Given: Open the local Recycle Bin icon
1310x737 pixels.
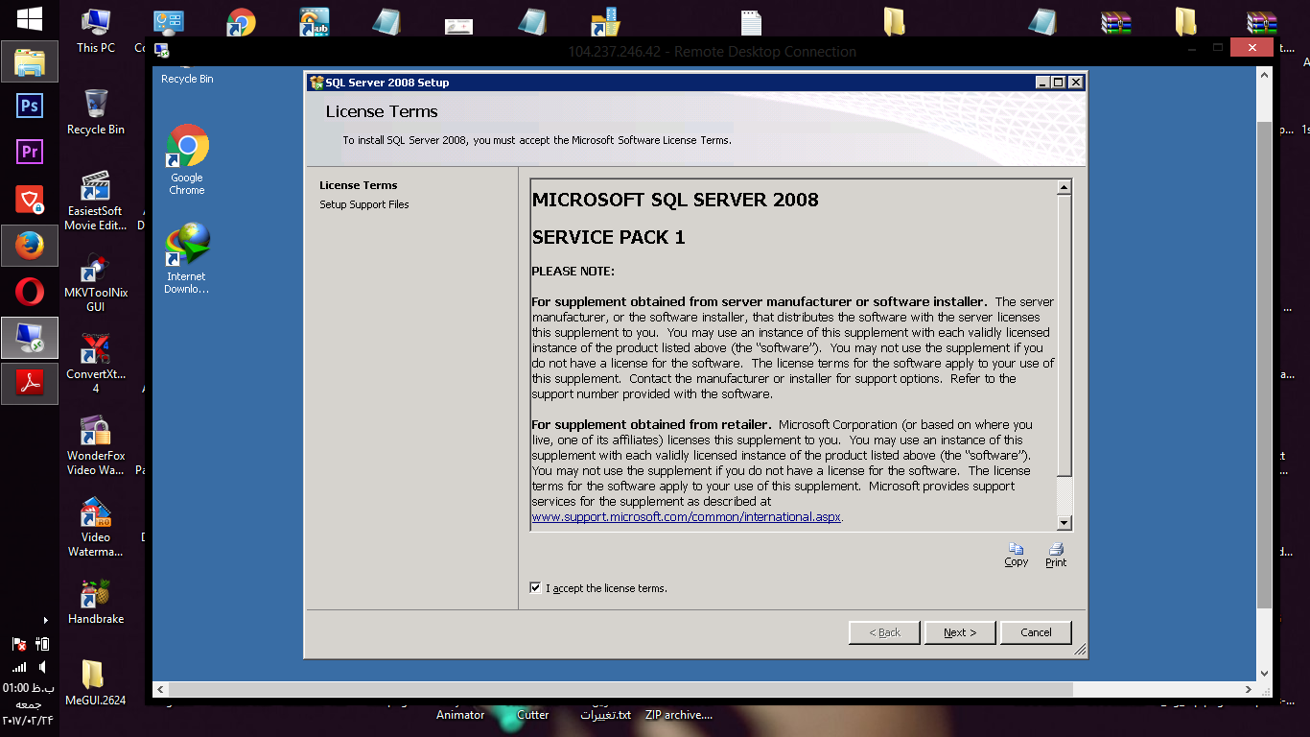Looking at the screenshot, I should [x=96, y=111].
